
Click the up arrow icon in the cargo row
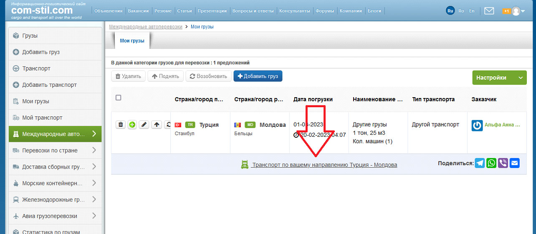pos(157,124)
